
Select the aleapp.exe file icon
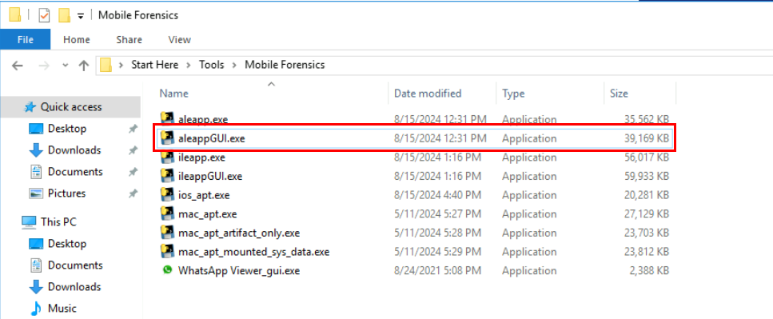tap(168, 119)
